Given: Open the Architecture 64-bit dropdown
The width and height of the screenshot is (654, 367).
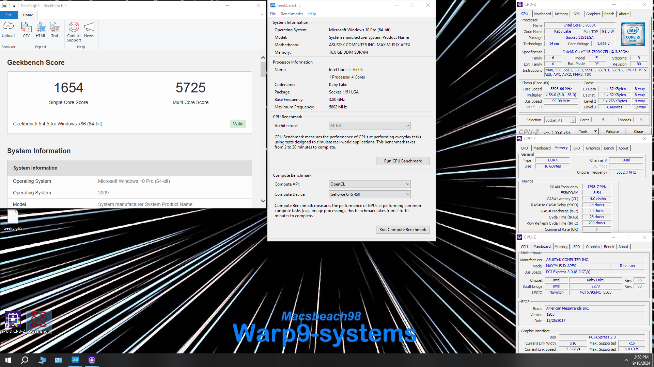Looking at the screenshot, I should point(370,126).
